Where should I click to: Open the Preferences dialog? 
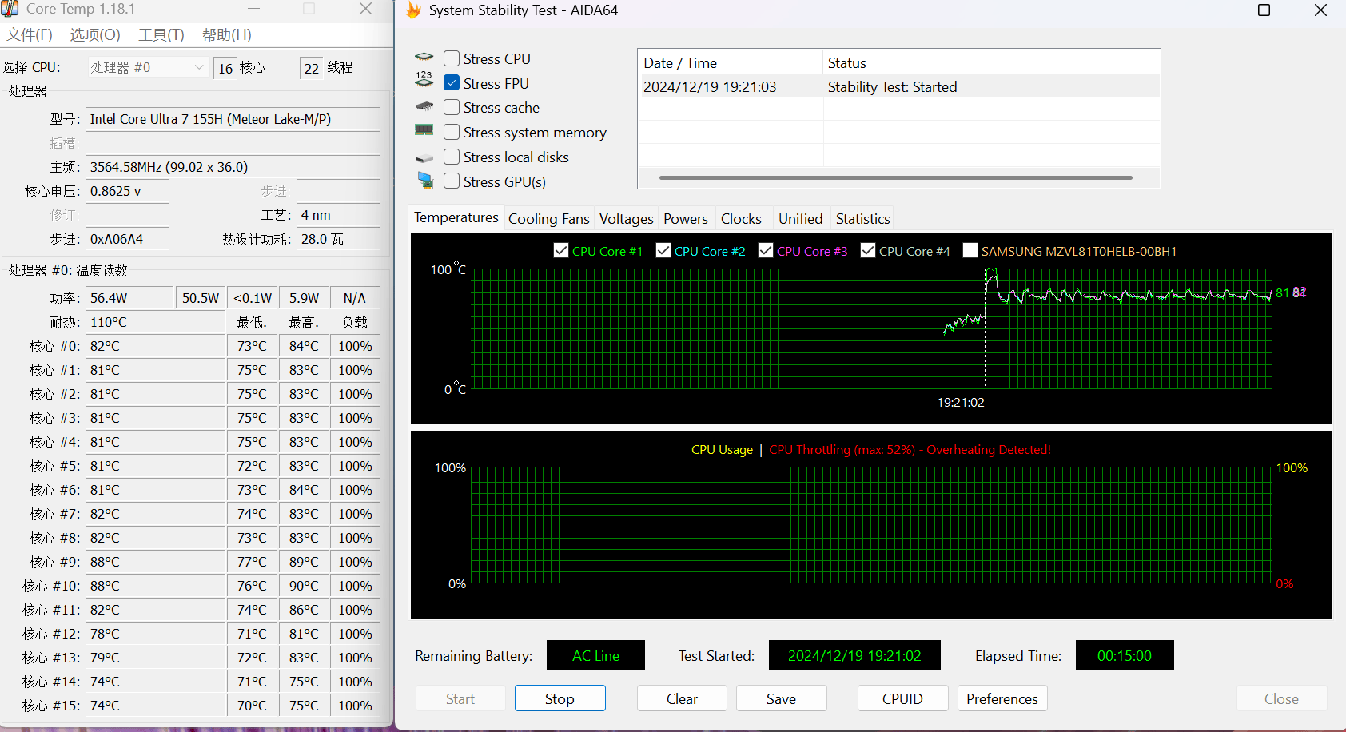[x=1002, y=698]
